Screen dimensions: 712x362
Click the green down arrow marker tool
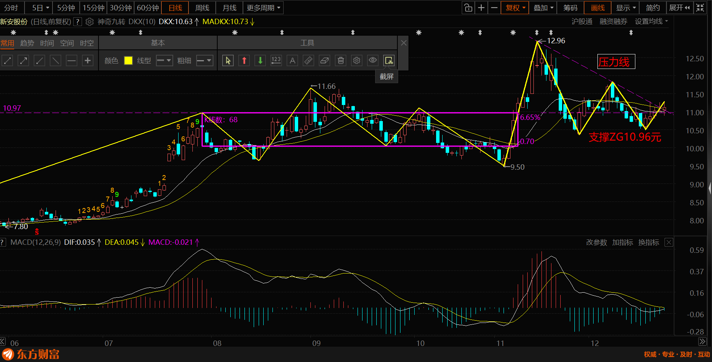point(260,61)
